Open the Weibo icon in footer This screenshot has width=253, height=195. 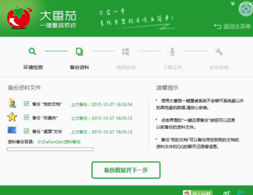pyautogui.click(x=226, y=192)
